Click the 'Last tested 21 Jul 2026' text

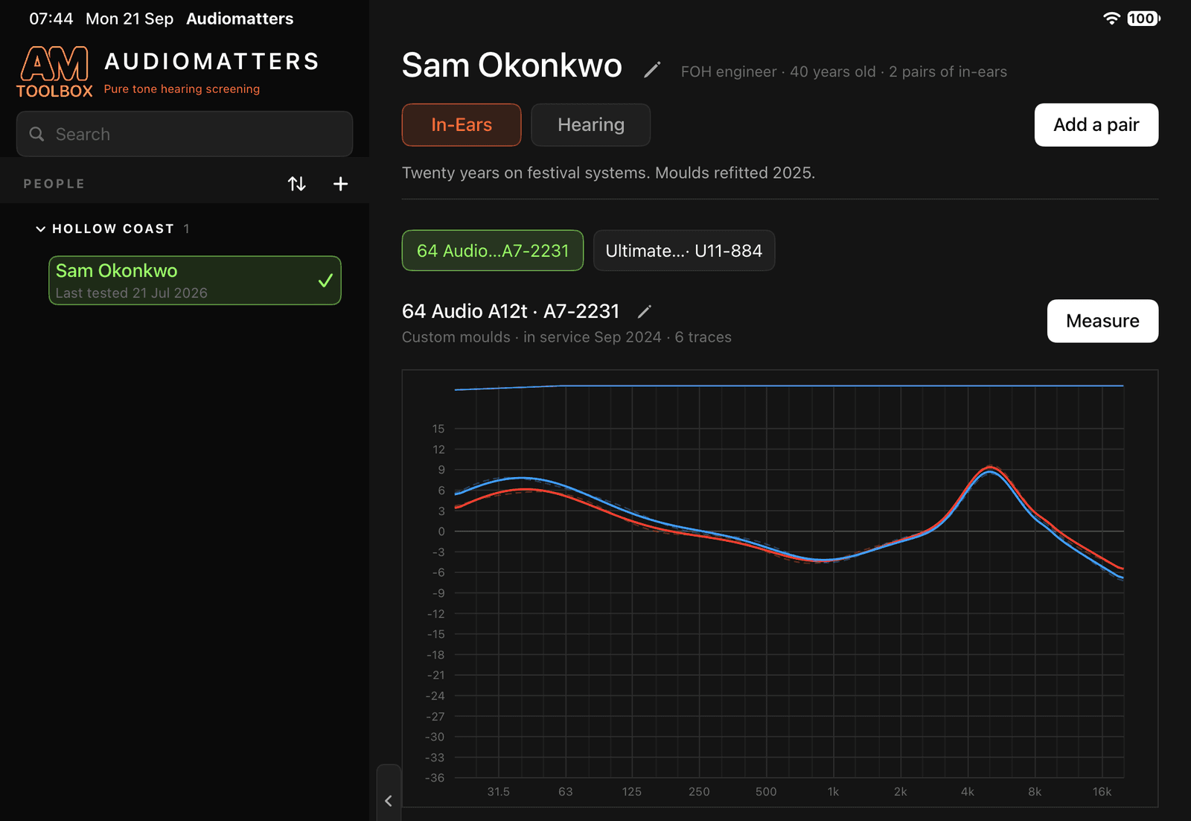pyautogui.click(x=132, y=293)
